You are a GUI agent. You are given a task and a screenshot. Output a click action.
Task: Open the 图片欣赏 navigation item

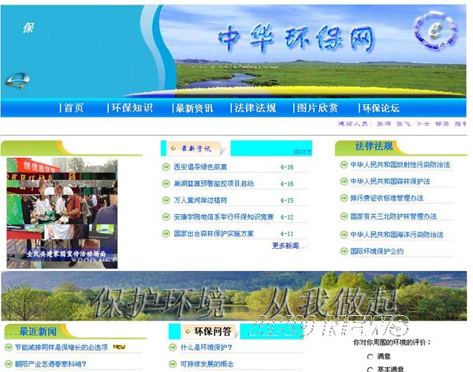tap(317, 108)
